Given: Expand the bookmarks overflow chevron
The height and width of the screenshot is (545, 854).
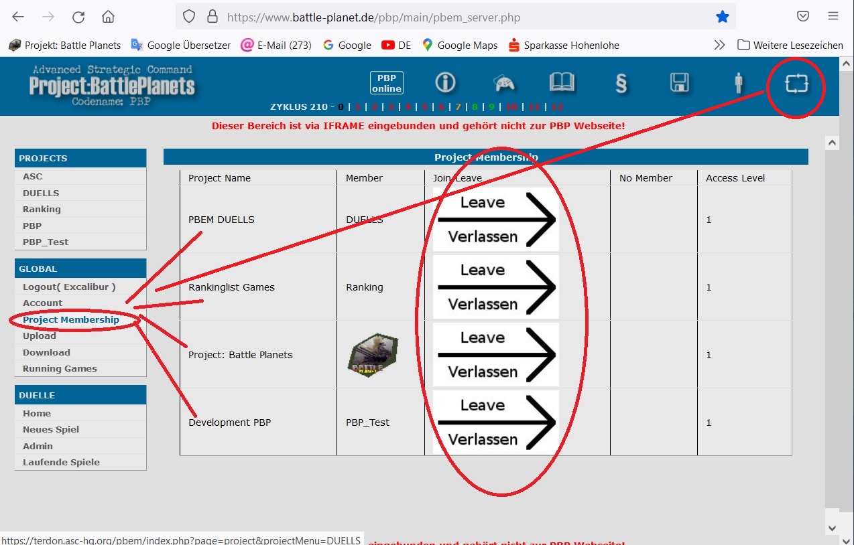Looking at the screenshot, I should point(719,46).
